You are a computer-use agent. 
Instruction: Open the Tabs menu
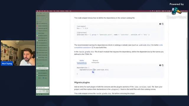tap(54, 11)
